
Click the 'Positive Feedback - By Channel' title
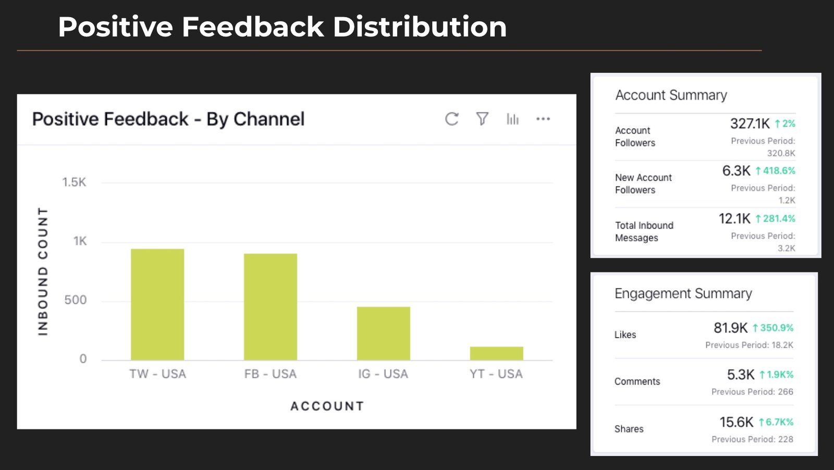point(168,119)
